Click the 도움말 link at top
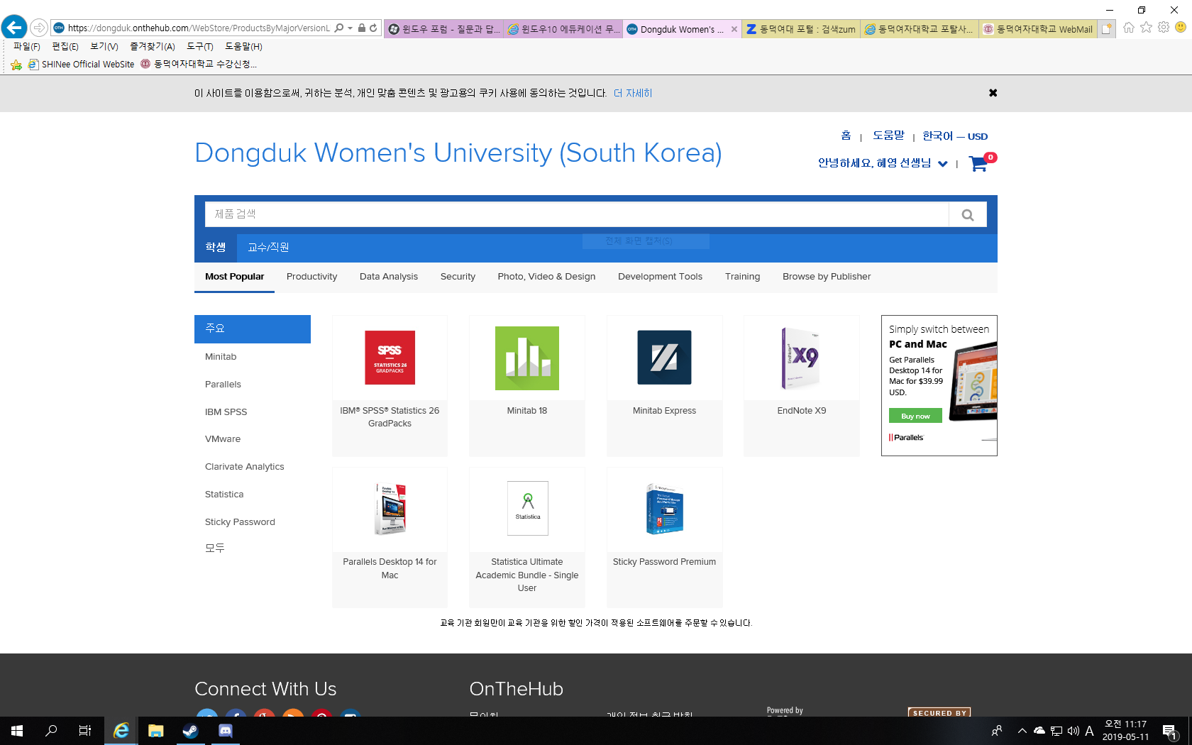The height and width of the screenshot is (745, 1192). point(888,136)
